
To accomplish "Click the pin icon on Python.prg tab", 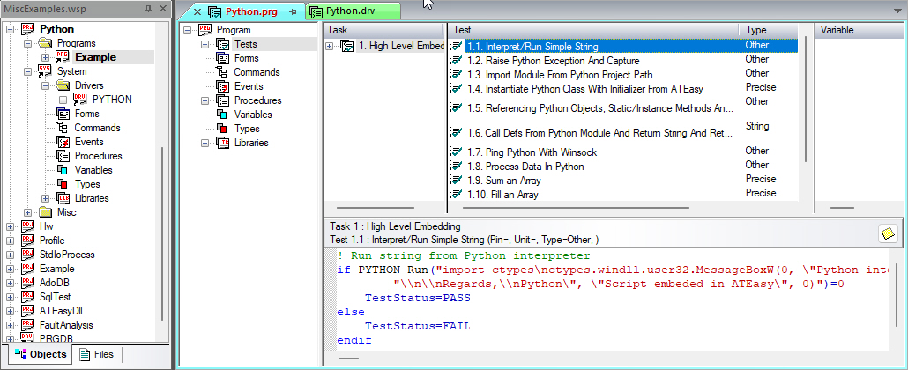I will click(293, 11).
